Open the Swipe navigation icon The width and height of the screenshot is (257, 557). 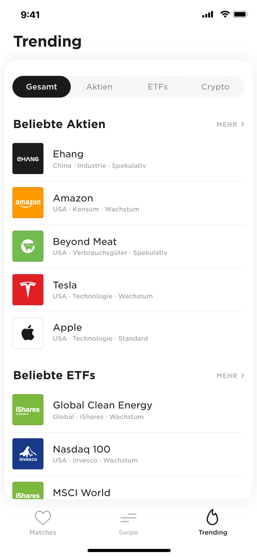128,518
